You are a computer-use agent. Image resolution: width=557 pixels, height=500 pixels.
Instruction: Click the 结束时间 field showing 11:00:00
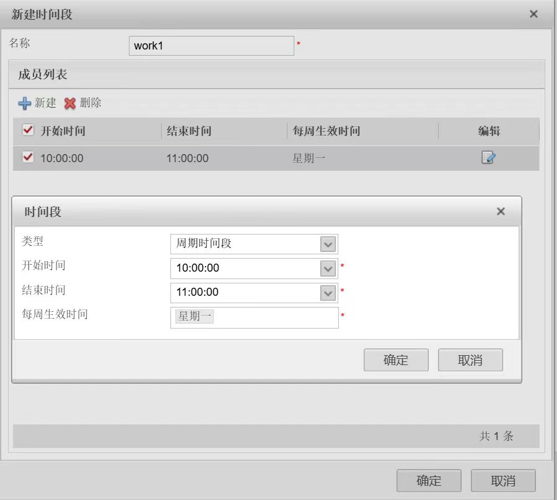click(x=254, y=293)
